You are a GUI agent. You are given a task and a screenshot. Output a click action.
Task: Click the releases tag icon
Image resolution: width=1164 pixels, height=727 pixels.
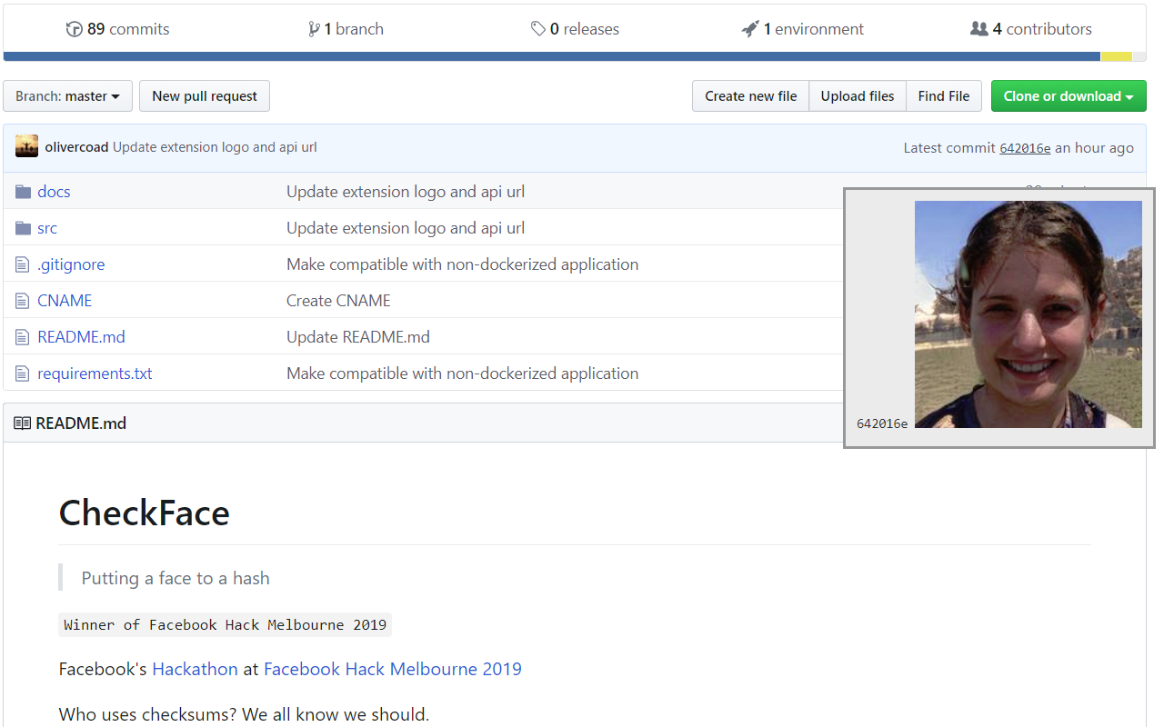click(538, 29)
